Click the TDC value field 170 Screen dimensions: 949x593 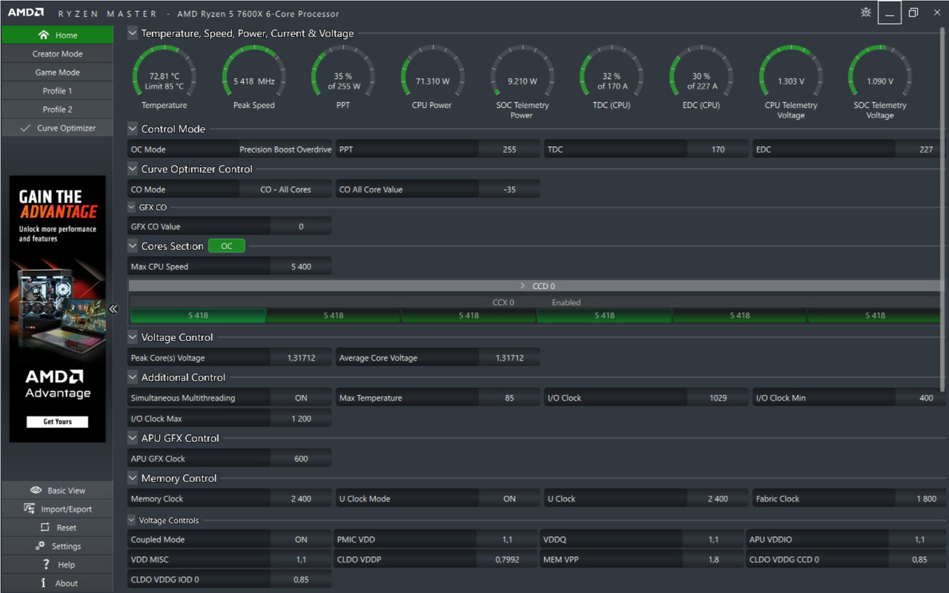click(x=718, y=149)
